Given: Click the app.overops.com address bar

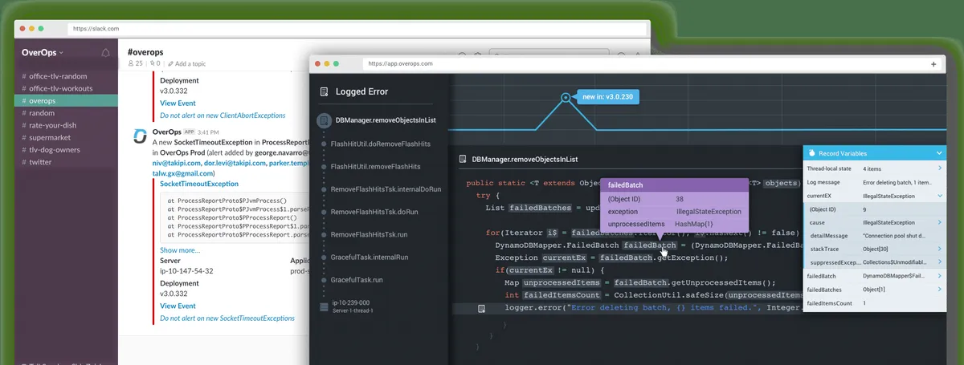Looking at the screenshot, I should (639, 63).
